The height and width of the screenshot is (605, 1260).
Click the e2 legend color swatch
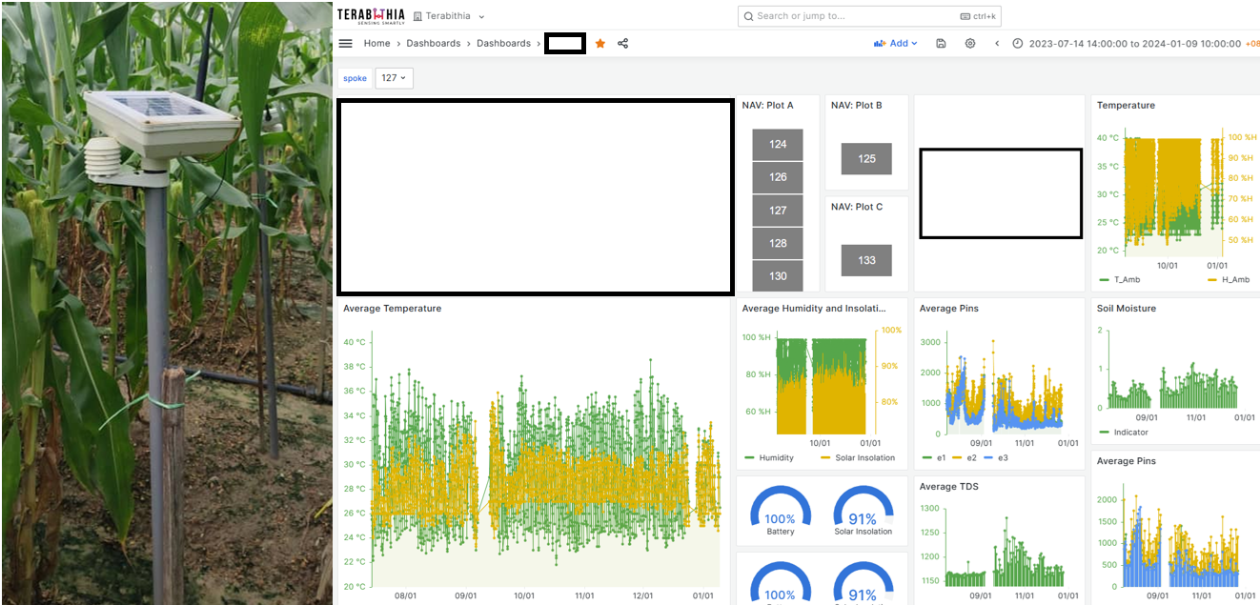(957, 458)
